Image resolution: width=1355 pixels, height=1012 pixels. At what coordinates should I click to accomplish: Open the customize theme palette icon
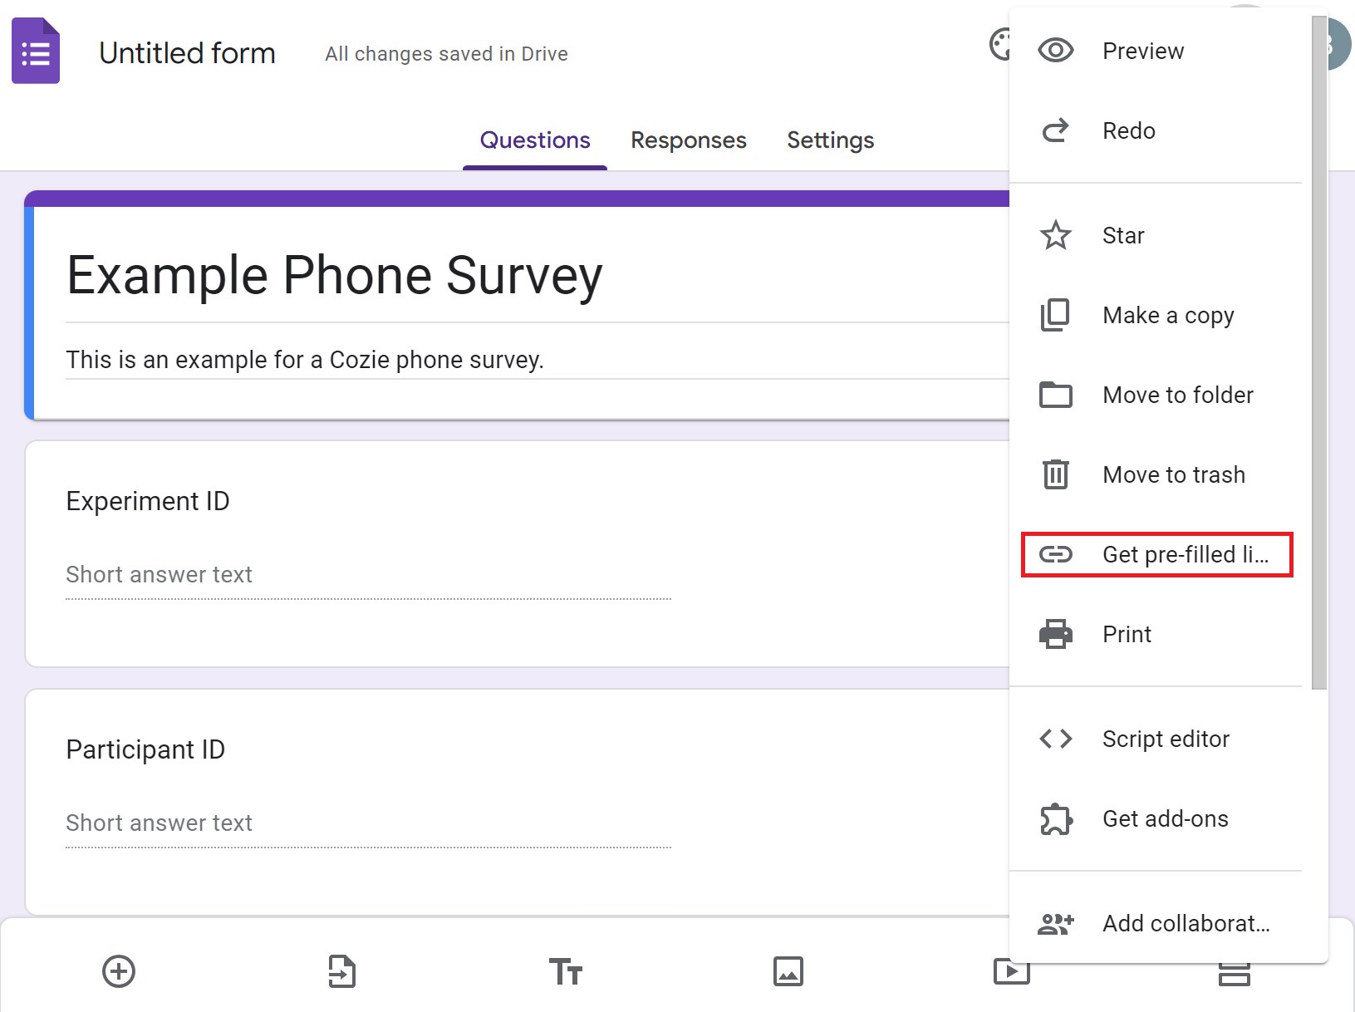999,44
